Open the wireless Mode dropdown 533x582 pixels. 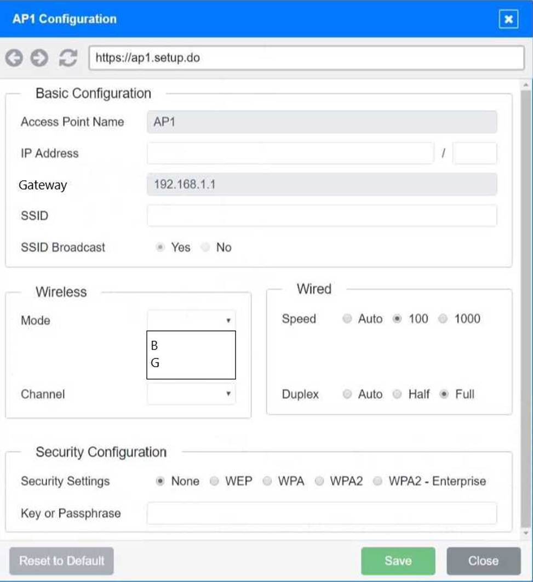(x=191, y=321)
